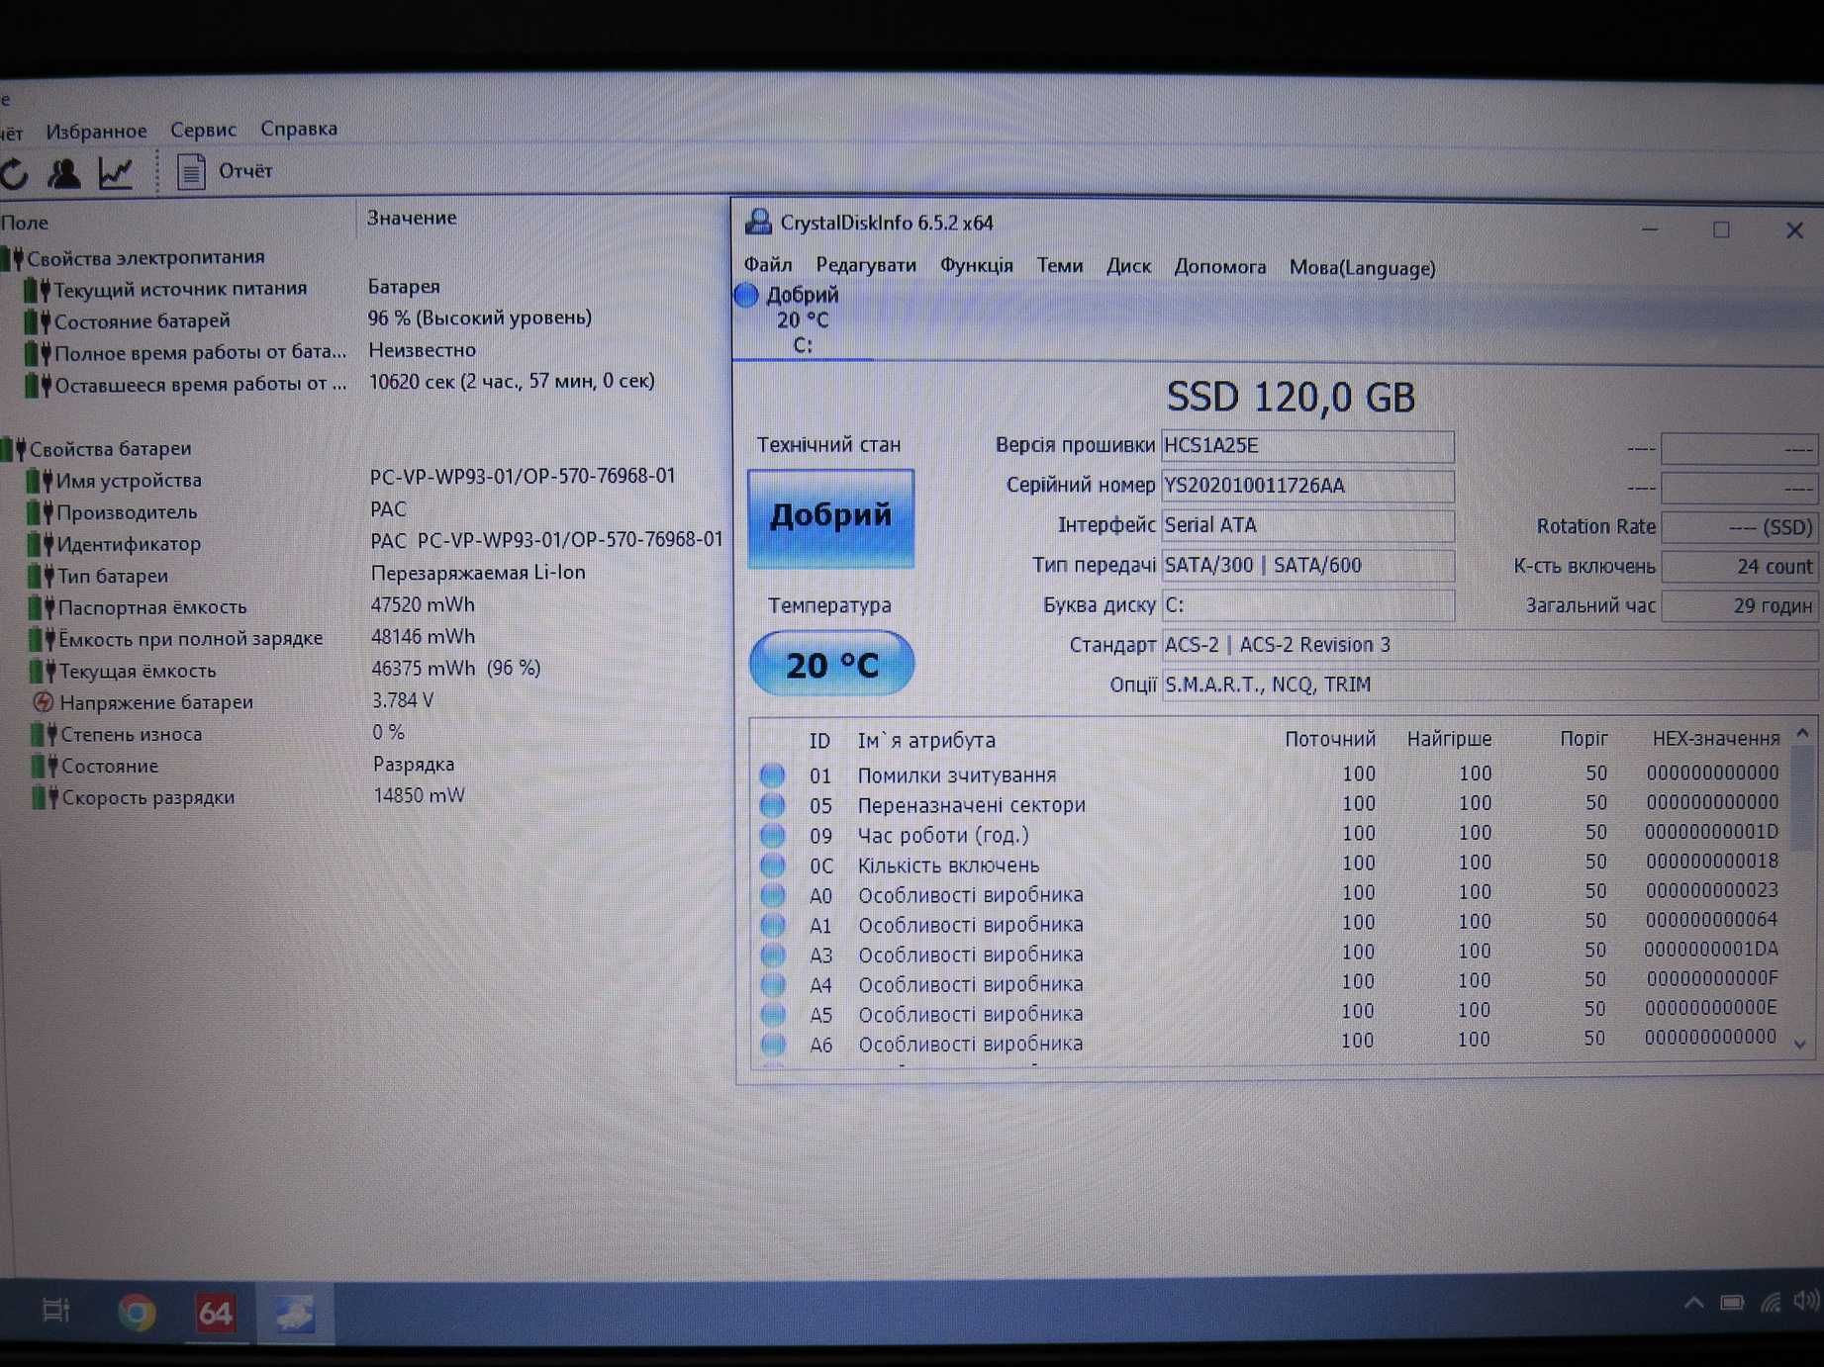Switch to AIDA64 in the taskbar
Viewport: 1824px width, 1367px height.
tap(216, 1314)
